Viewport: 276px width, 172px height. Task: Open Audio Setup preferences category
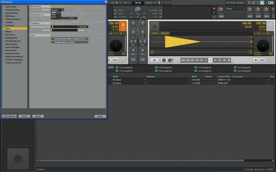pos(10,7)
